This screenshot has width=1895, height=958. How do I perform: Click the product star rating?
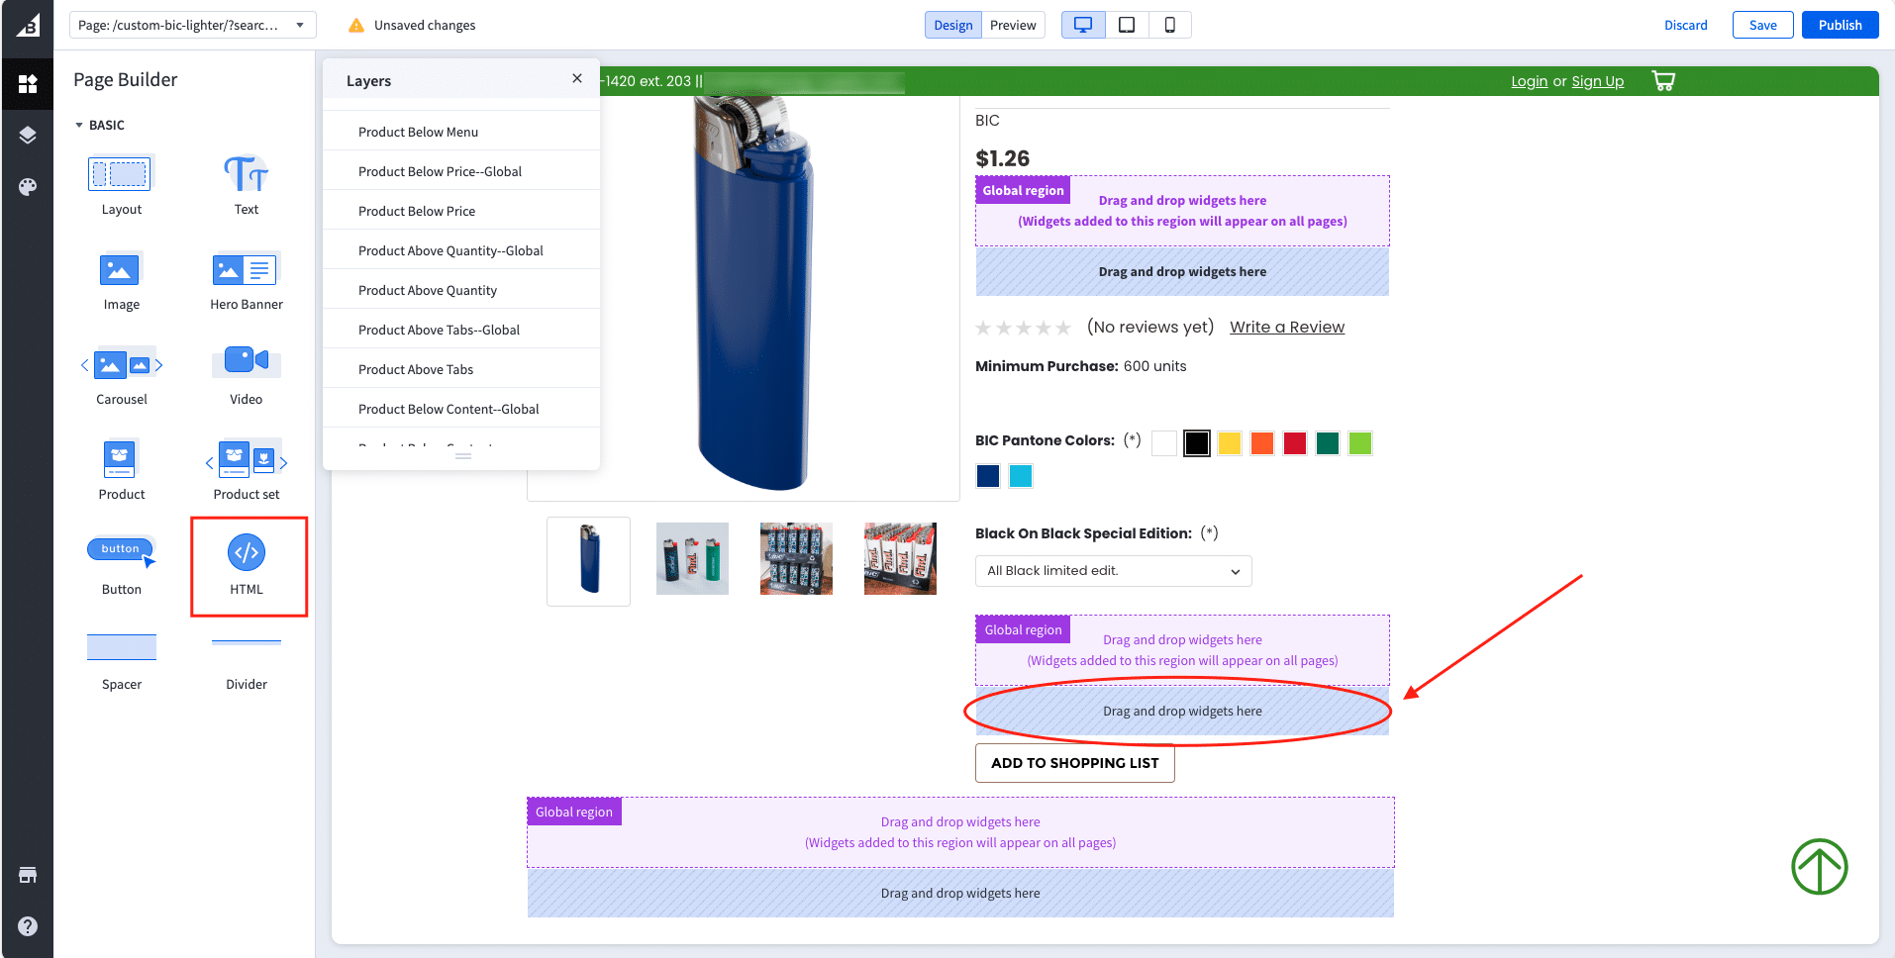1024,328
